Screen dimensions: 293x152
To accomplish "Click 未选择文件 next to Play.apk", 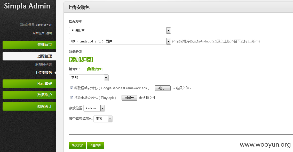I will 148,98.
